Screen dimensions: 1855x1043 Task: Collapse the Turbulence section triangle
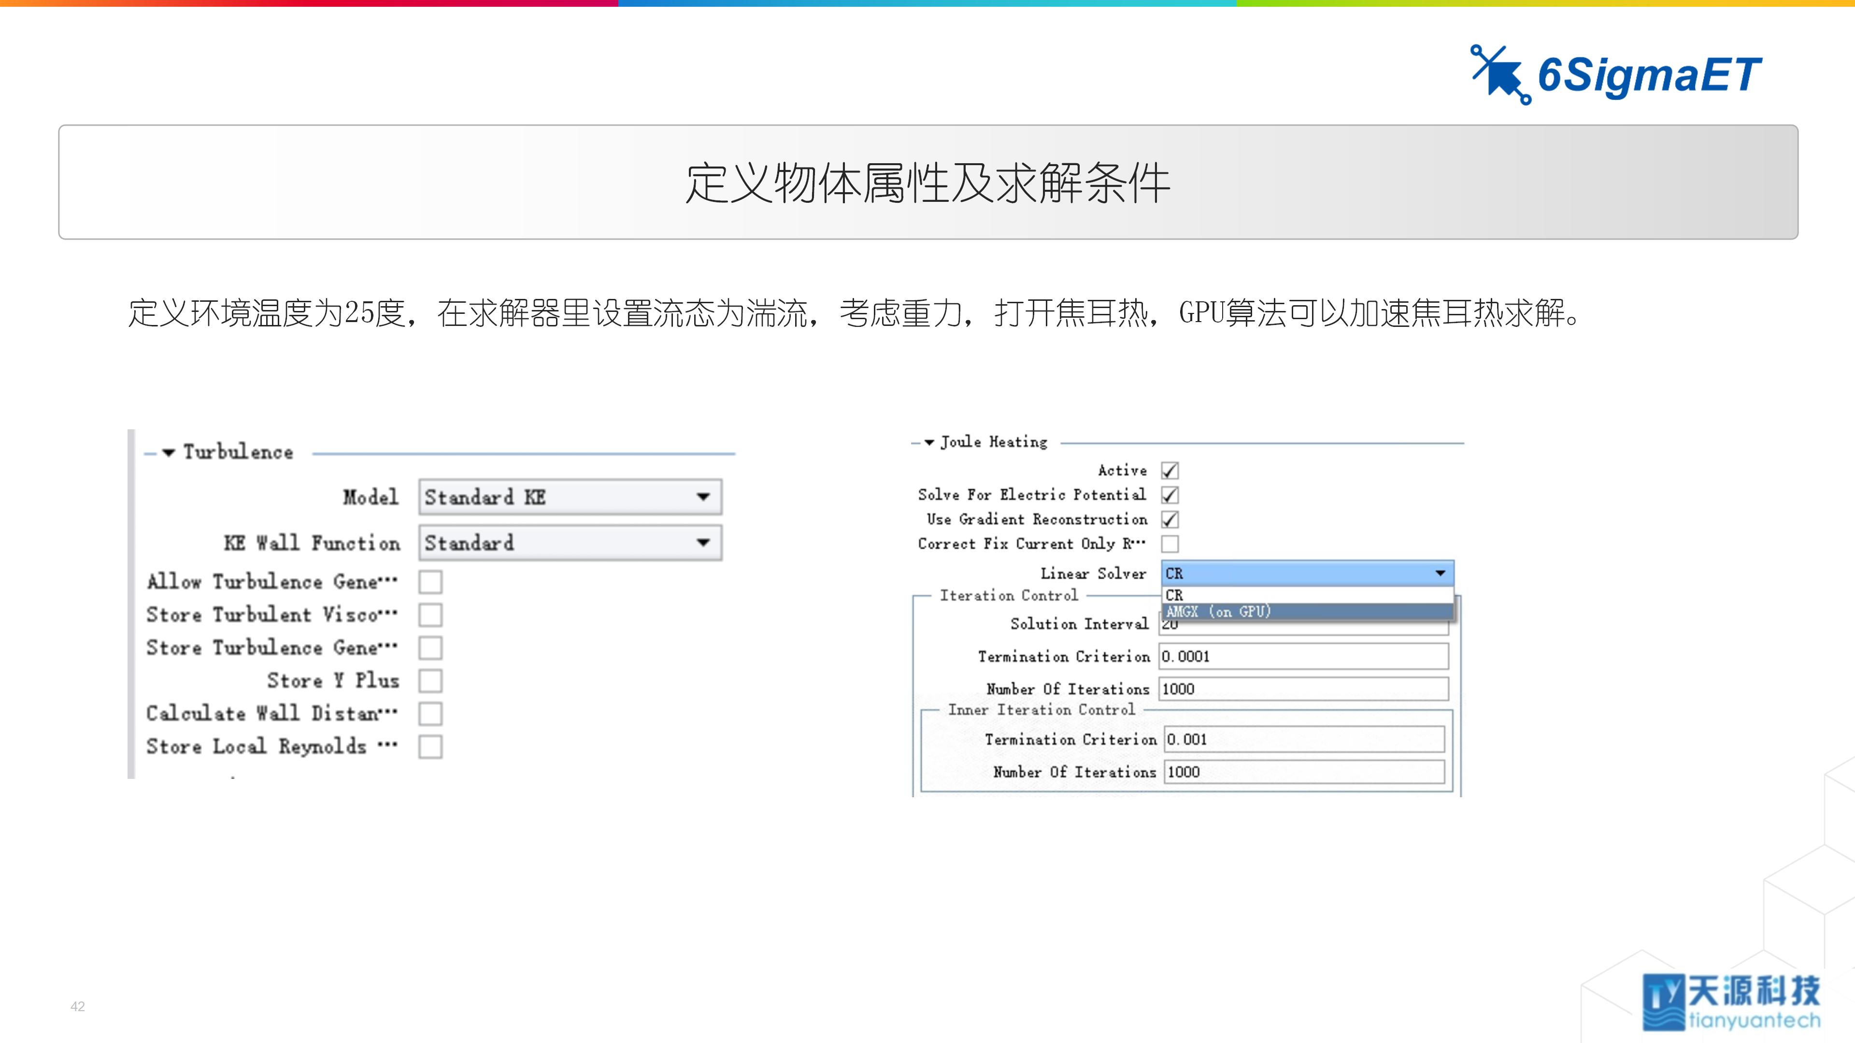coord(169,453)
